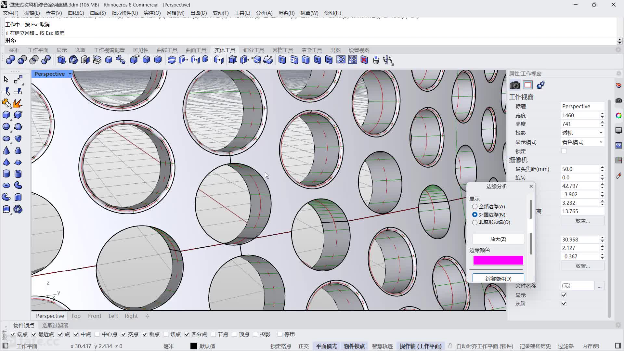The width and height of the screenshot is (624, 351).
Task: Increase the 旋转 rotation stepper
Action: (602, 176)
